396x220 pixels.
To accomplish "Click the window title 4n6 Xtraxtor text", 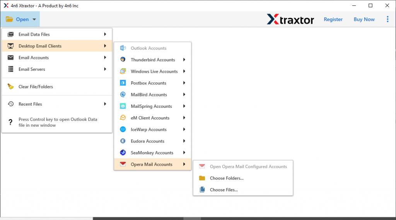I will [x=44, y=5].
